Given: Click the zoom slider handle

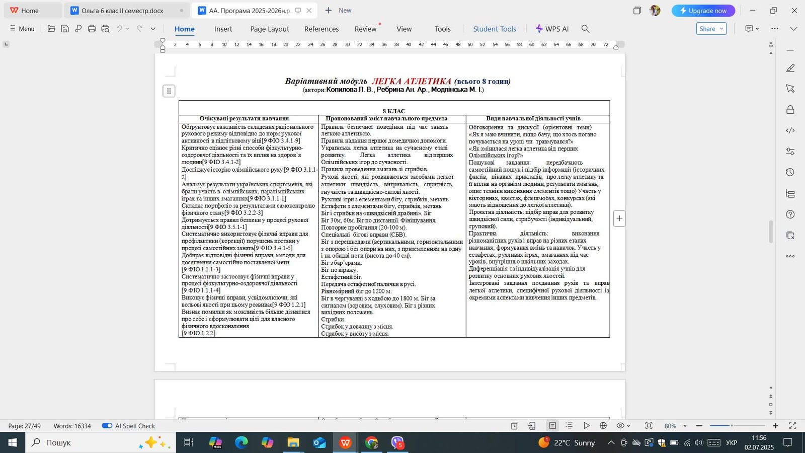Looking at the screenshot, I should [x=732, y=426].
